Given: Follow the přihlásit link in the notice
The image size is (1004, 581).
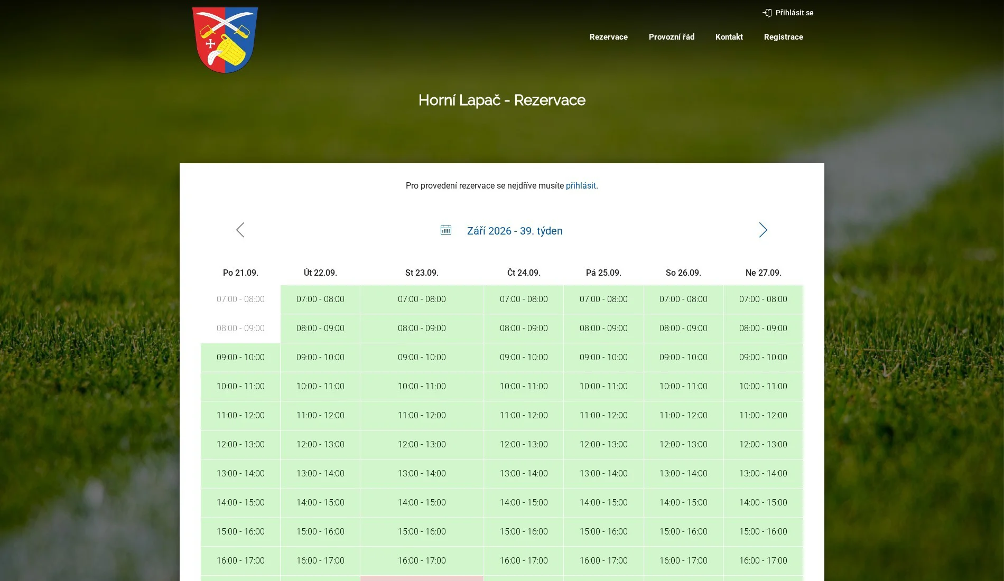Looking at the screenshot, I should pyautogui.click(x=581, y=186).
